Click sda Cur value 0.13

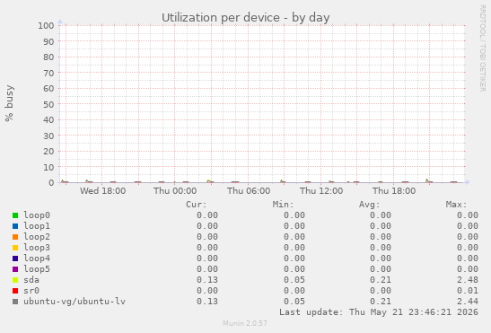coord(207,280)
